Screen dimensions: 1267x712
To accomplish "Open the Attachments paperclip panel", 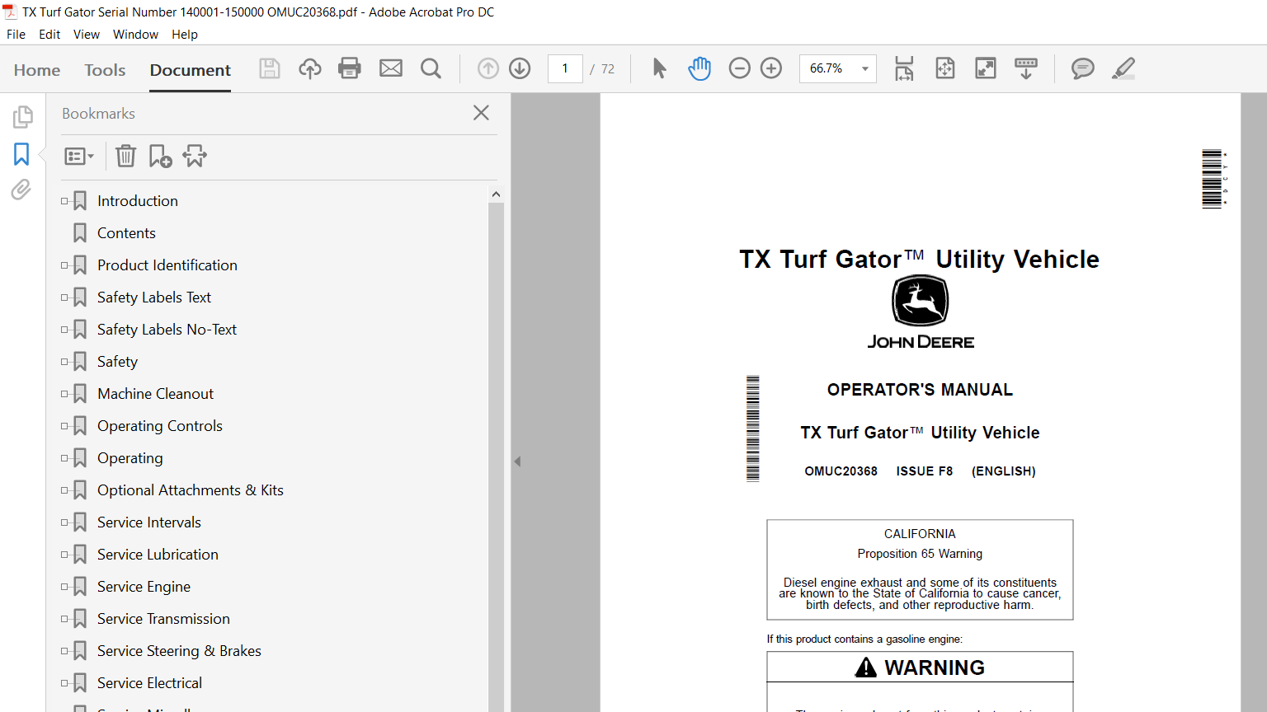I will pyautogui.click(x=21, y=190).
